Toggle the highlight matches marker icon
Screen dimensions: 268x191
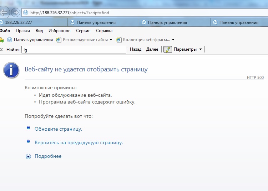pos(168,49)
